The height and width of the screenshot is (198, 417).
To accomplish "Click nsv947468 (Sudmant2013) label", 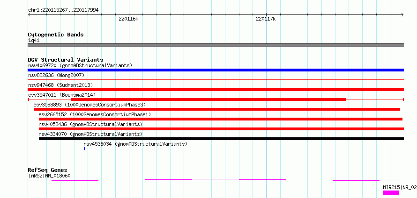I will coord(60,85).
